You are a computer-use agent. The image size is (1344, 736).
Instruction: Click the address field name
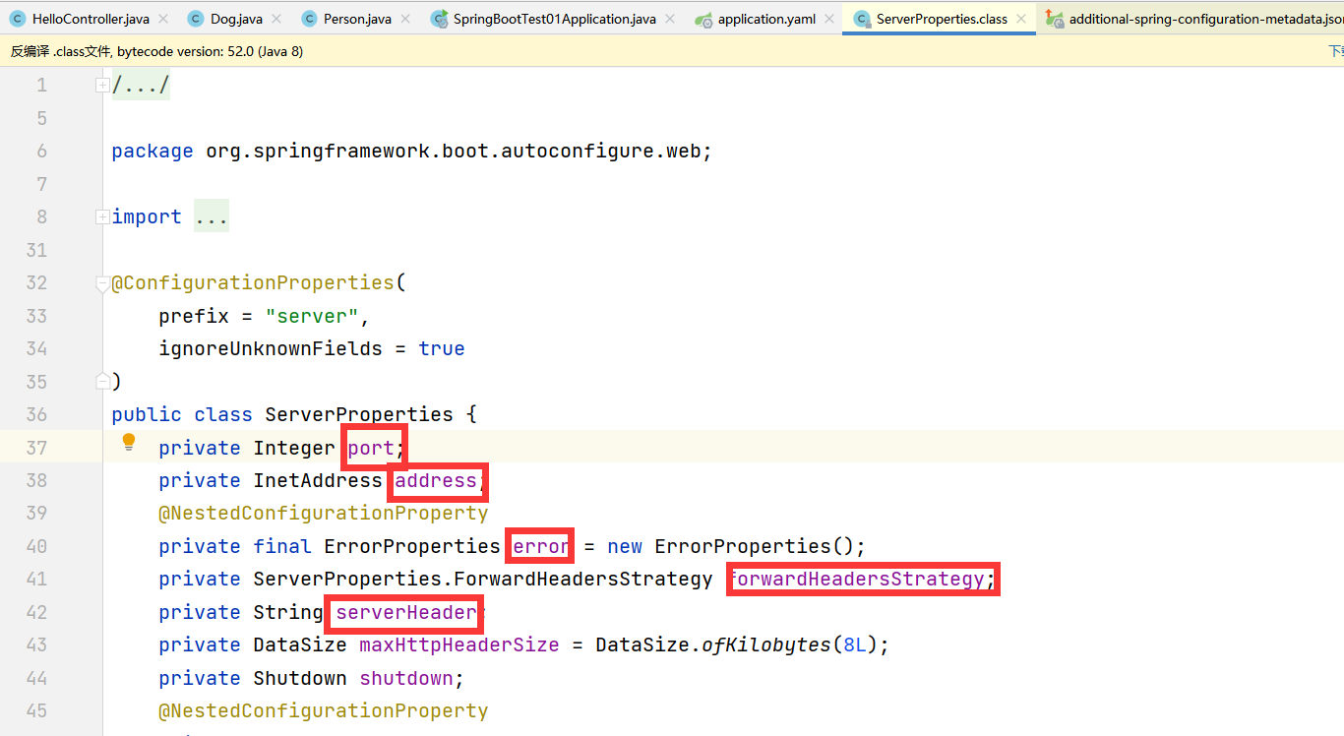[436, 480]
